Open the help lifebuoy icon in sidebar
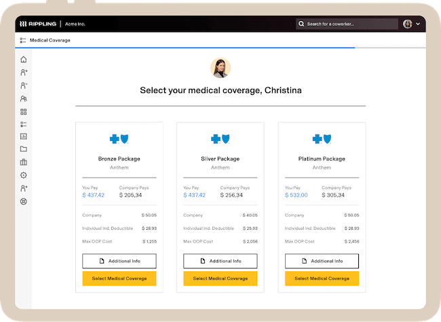The width and height of the screenshot is (441, 322). (x=24, y=201)
